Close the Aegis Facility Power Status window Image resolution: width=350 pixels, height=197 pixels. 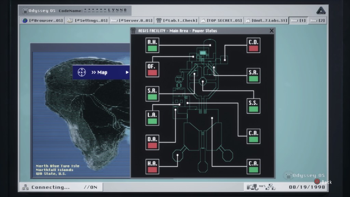click(x=271, y=31)
